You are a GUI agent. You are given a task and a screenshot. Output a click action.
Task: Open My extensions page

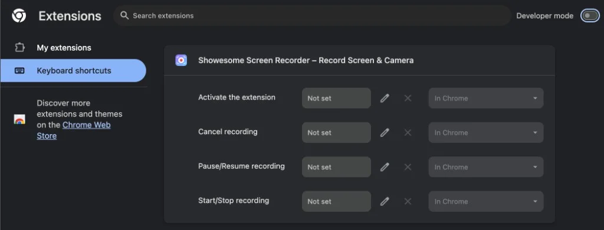point(64,48)
